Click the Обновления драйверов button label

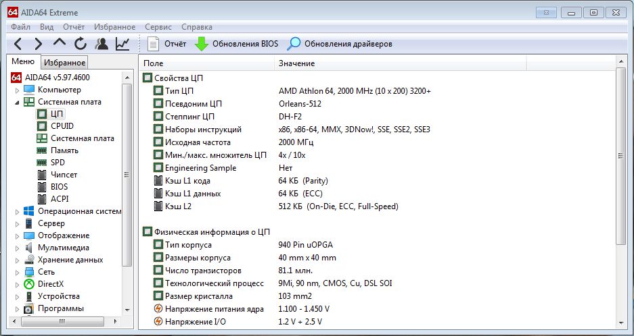point(348,44)
